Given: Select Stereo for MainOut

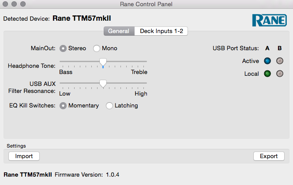Looking at the screenshot, I should point(64,48).
